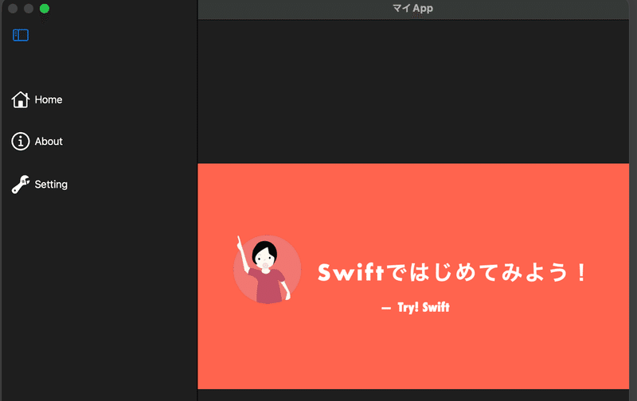Click the gray minimize window button
The width and height of the screenshot is (637, 401).
tap(29, 9)
